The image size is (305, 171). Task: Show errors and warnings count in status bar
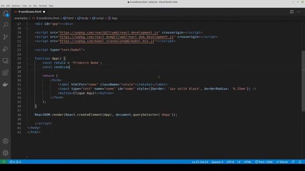click(15, 162)
